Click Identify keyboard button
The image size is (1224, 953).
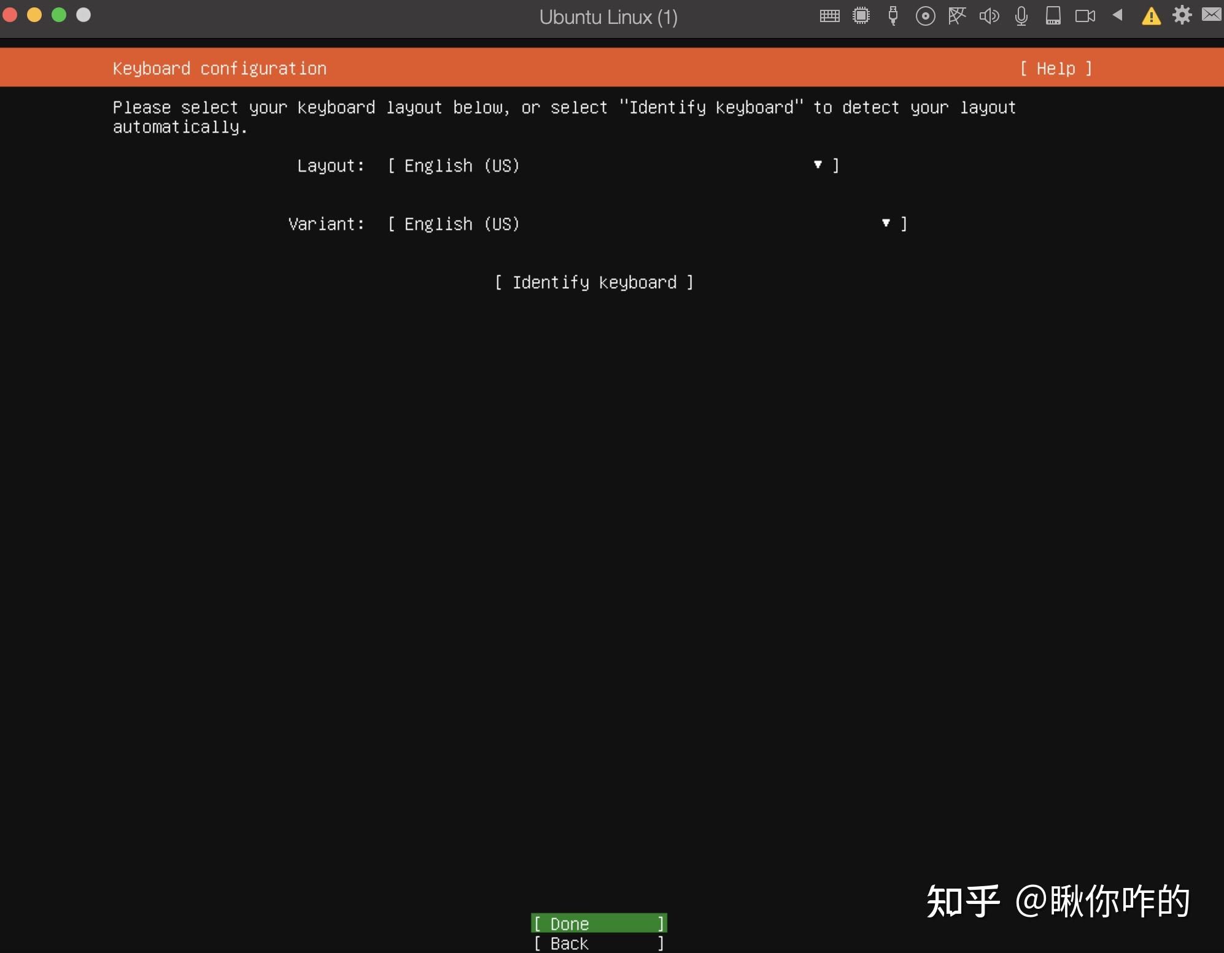click(x=594, y=282)
